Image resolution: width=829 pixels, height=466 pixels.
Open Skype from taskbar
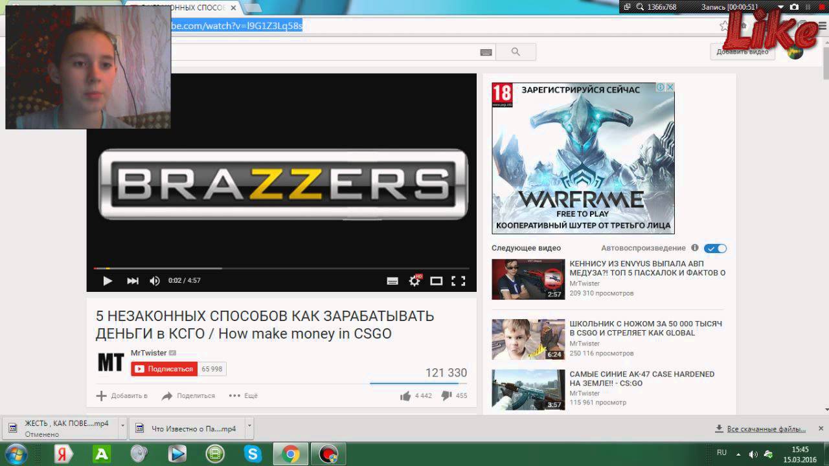click(253, 454)
